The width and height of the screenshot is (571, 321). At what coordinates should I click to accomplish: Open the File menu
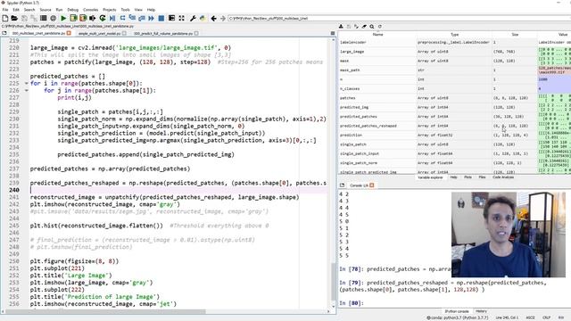click(x=5, y=10)
